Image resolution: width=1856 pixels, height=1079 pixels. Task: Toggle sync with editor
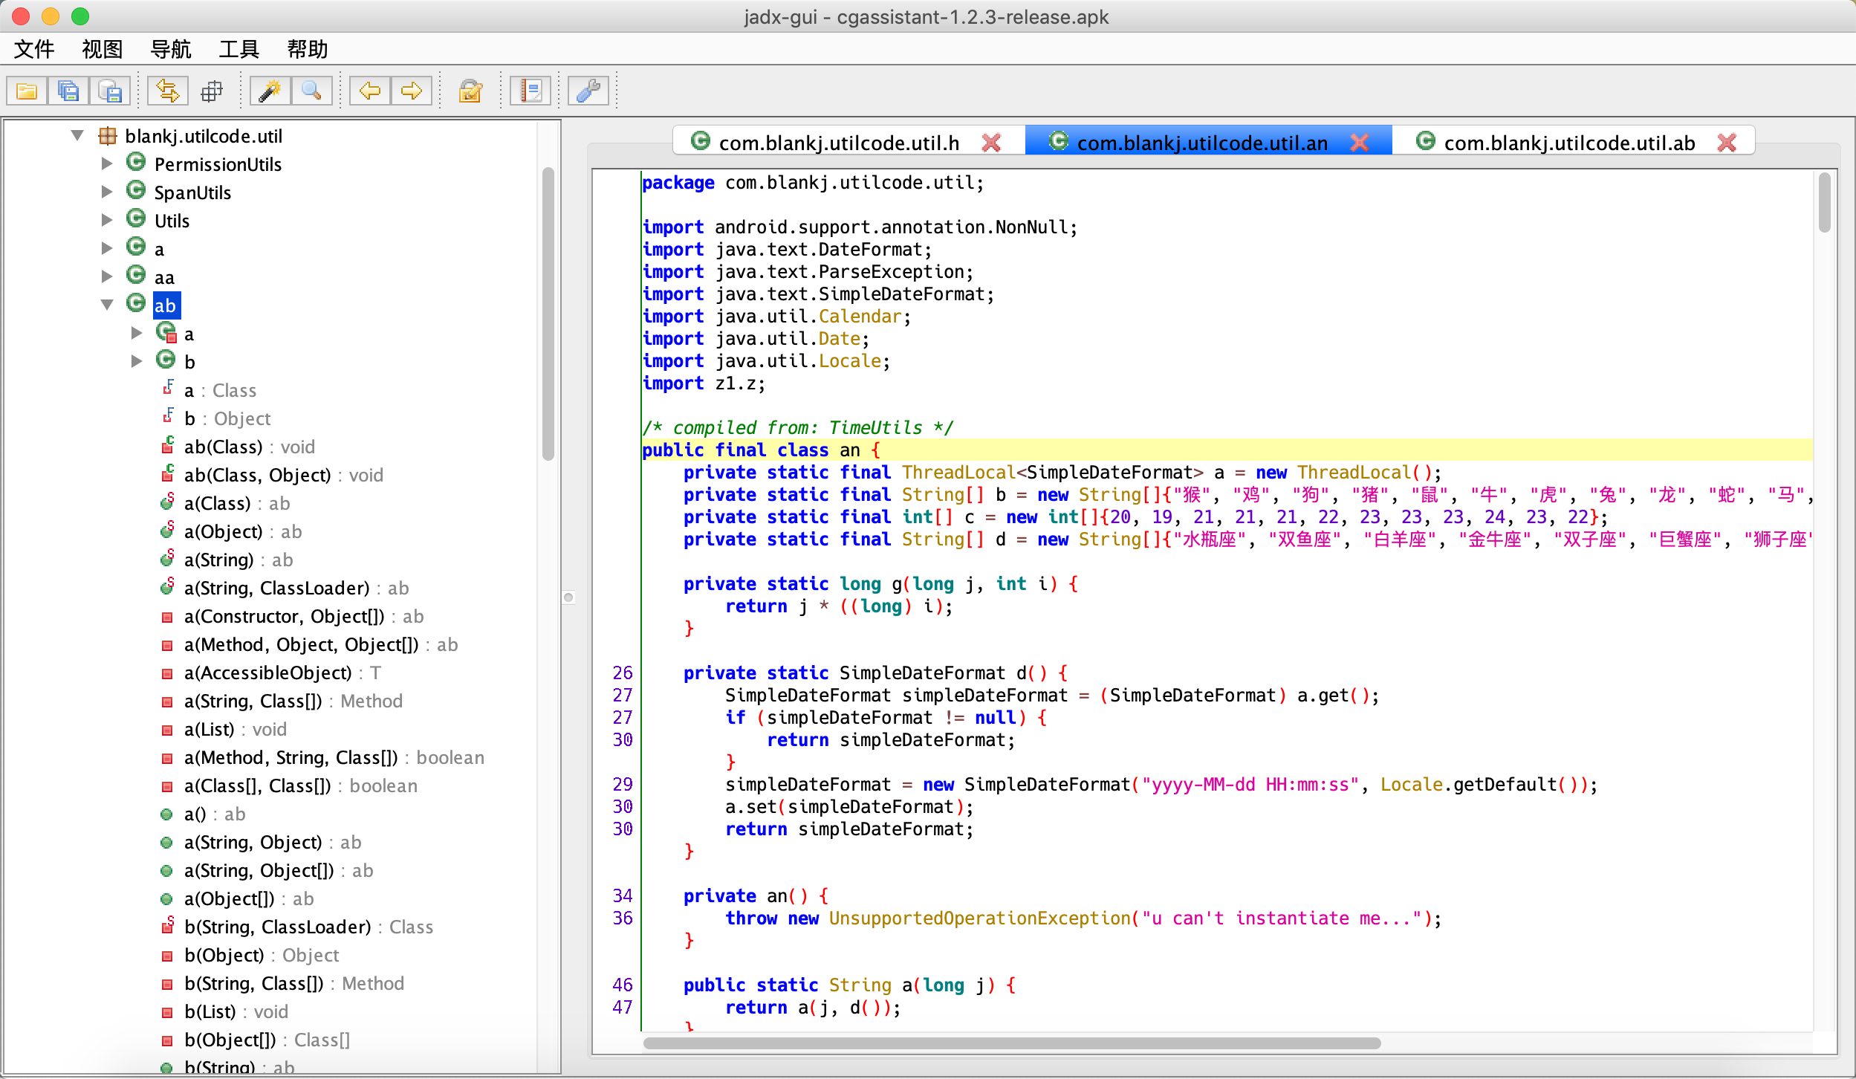coord(168,90)
